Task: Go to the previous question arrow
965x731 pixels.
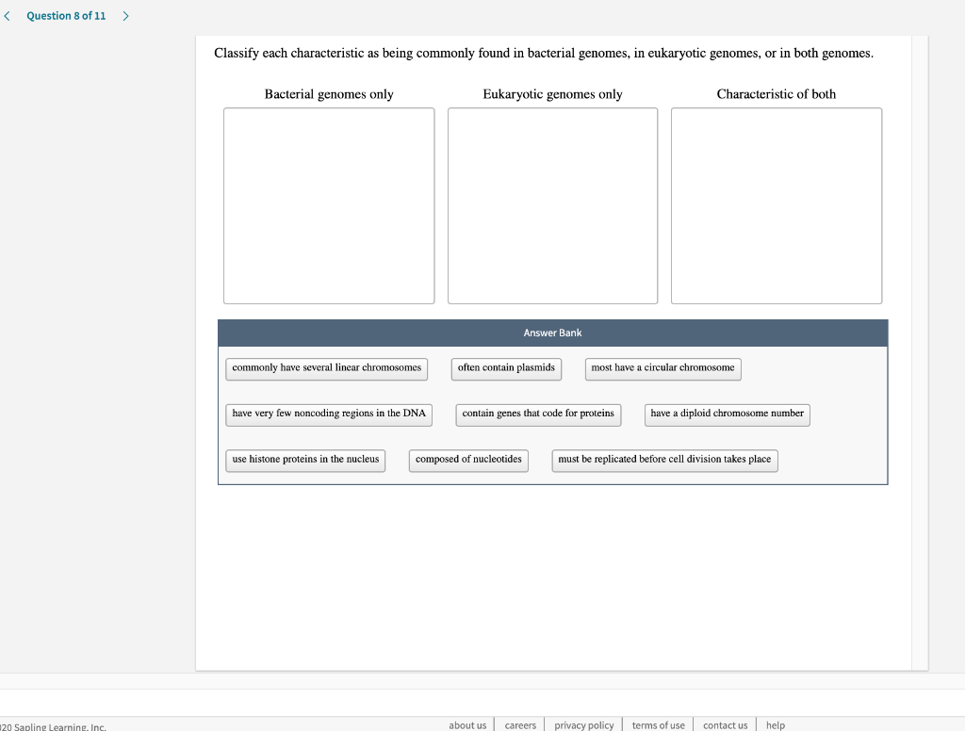Action: pos(7,16)
